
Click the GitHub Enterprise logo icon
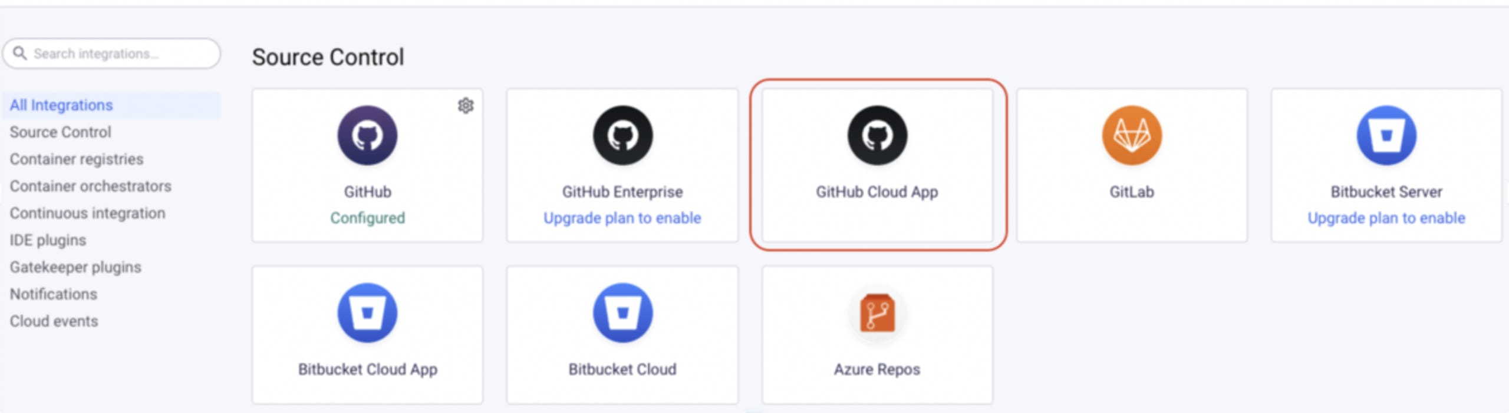click(x=622, y=135)
